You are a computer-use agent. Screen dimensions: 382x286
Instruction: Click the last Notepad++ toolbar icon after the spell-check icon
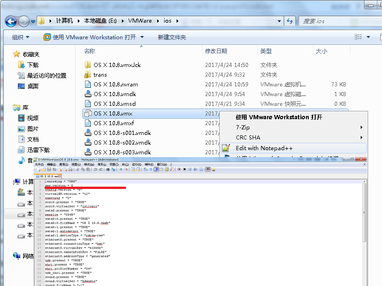[214, 170]
